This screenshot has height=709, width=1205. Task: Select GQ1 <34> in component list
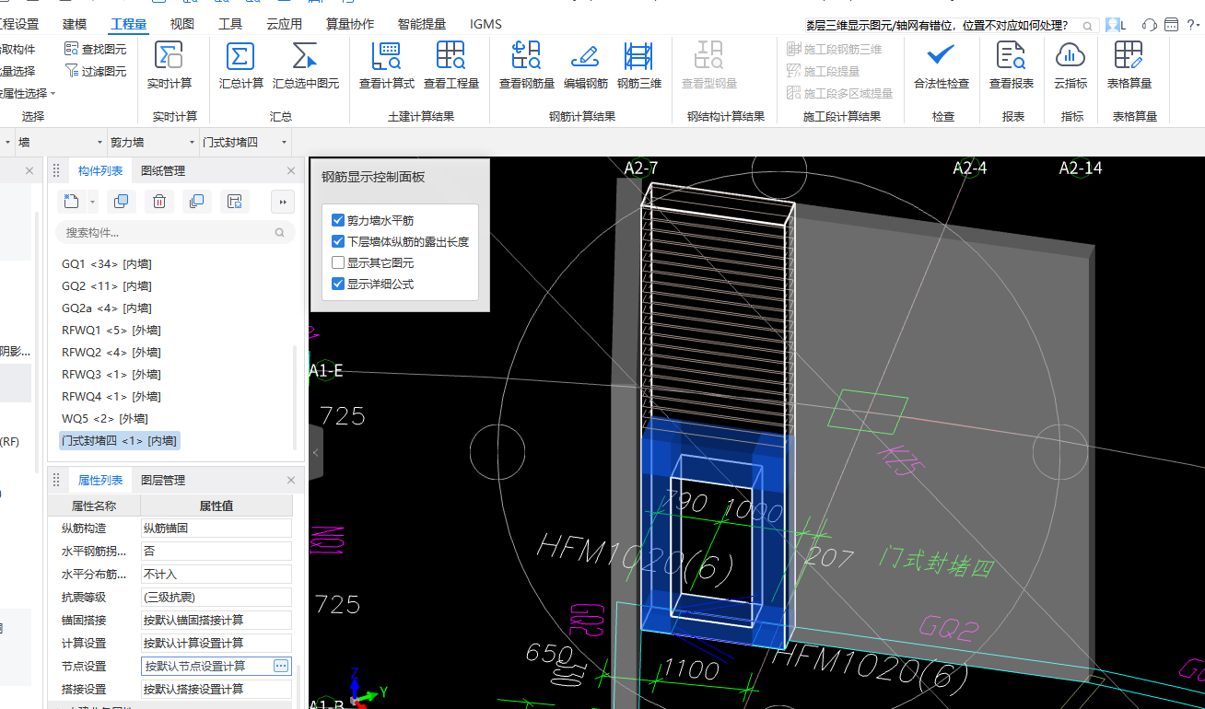pyautogui.click(x=107, y=263)
